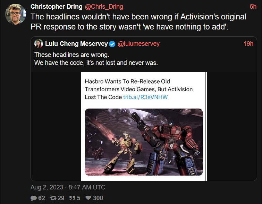Click the Christopher Dring display name
Screen dimensions: 262x204
coord(57,7)
